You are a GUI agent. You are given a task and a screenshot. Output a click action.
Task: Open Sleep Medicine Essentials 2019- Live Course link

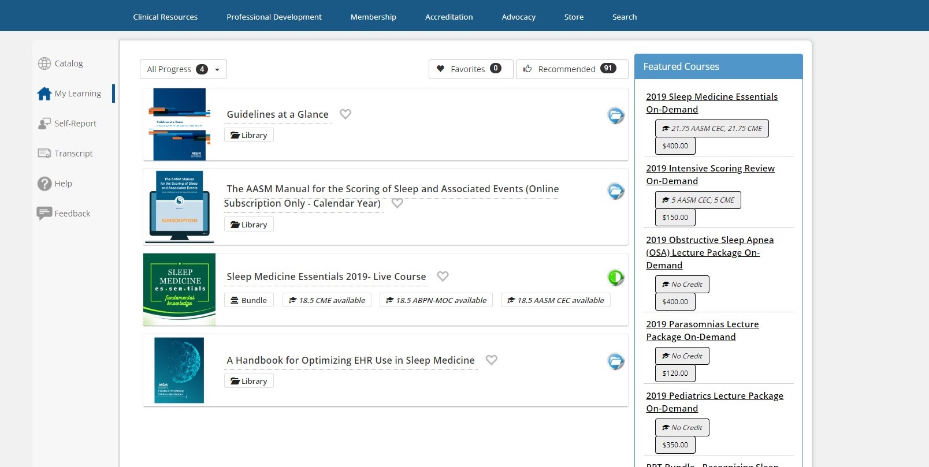point(326,277)
